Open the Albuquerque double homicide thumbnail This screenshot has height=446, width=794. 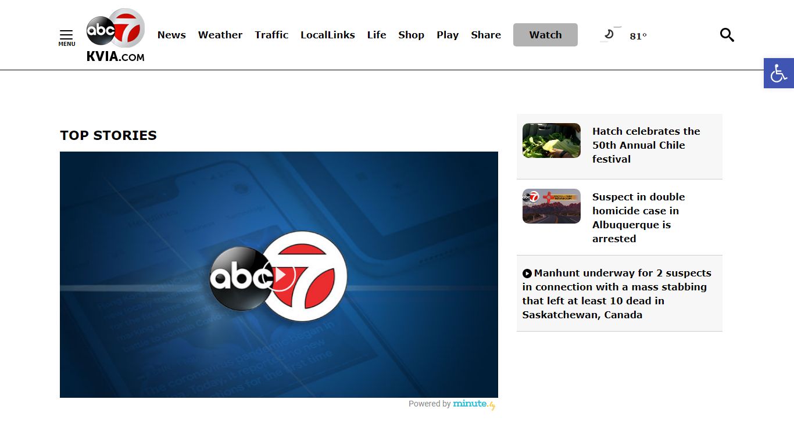pos(552,206)
